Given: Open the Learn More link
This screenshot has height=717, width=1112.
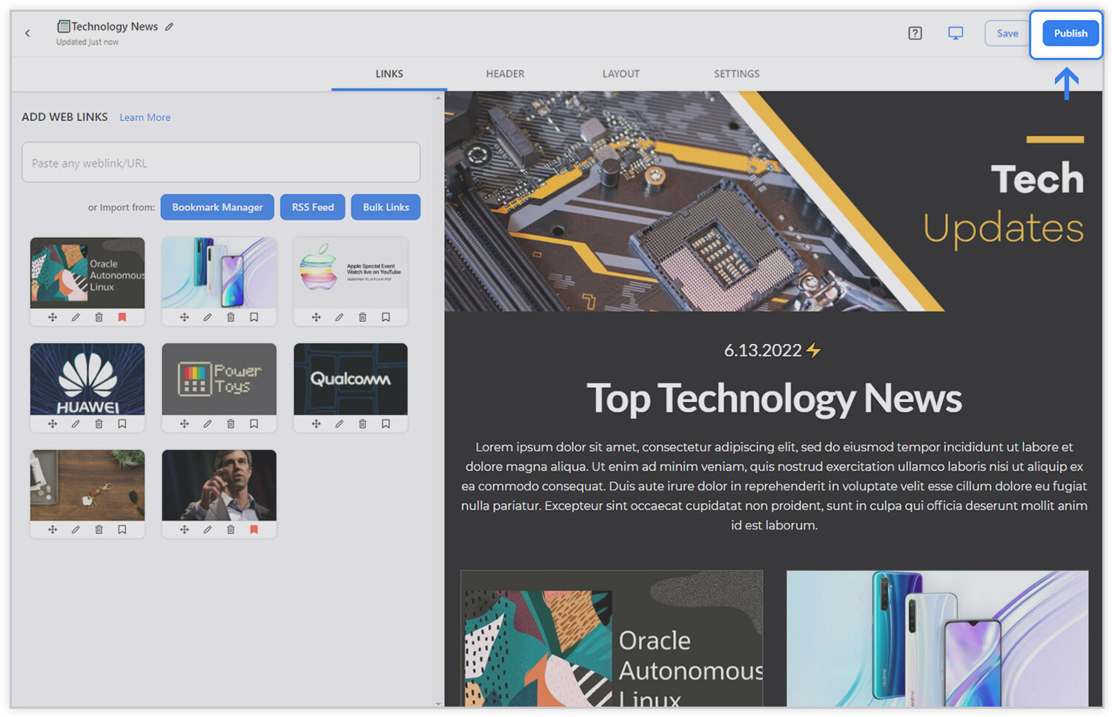Looking at the screenshot, I should 145,117.
